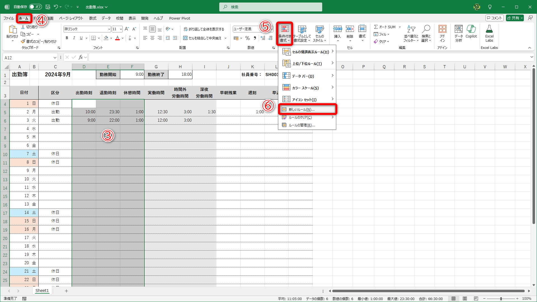Open Conditional Formatting button

point(285,34)
